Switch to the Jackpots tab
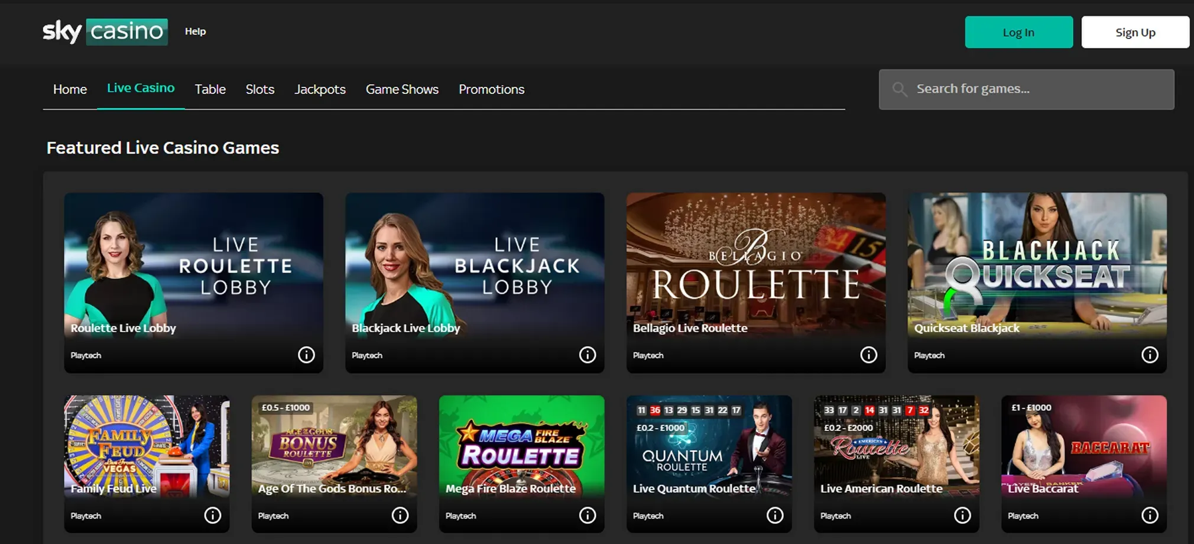Image resolution: width=1194 pixels, height=544 pixels. [x=320, y=89]
